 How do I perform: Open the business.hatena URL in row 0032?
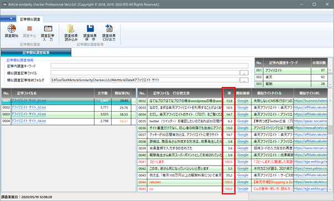(x=310, y=101)
